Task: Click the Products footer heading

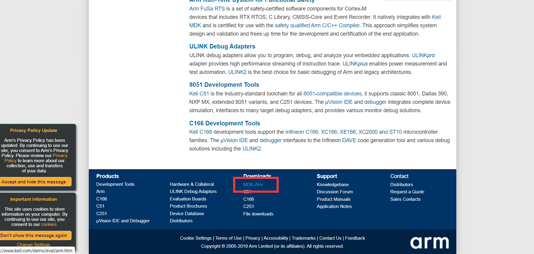Action: [x=107, y=176]
